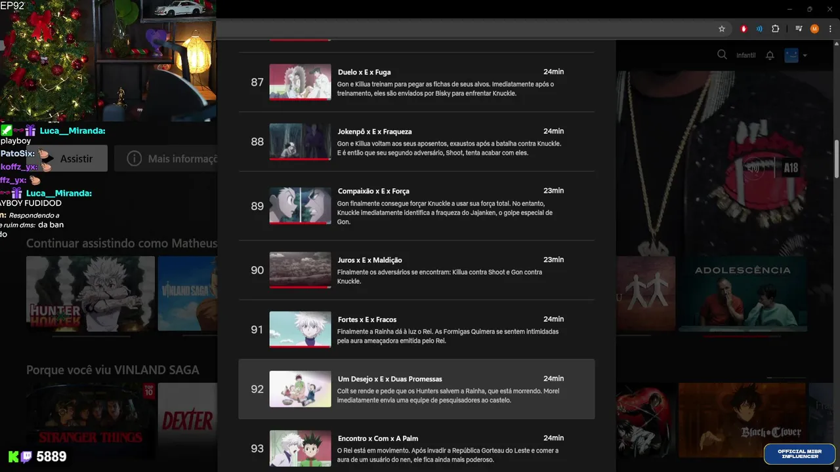Select the title 'Duelo x E x Fuga'
The height and width of the screenshot is (472, 840).
click(364, 72)
